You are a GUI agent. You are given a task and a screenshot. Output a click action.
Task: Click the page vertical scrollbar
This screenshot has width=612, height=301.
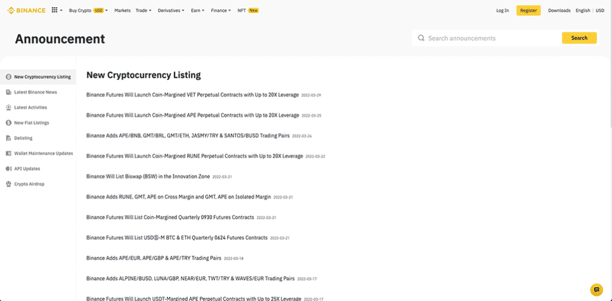pos(610,63)
